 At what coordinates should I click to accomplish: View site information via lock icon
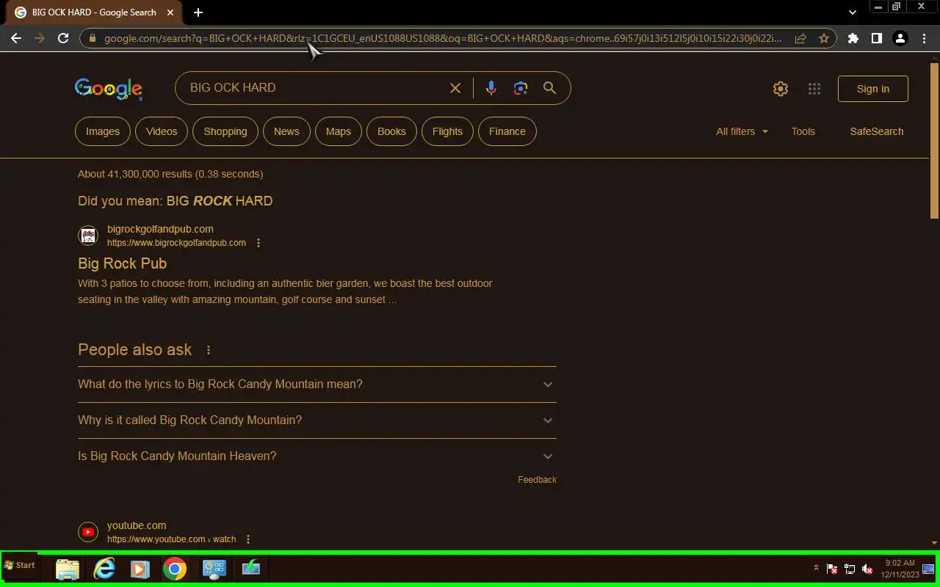click(x=92, y=38)
